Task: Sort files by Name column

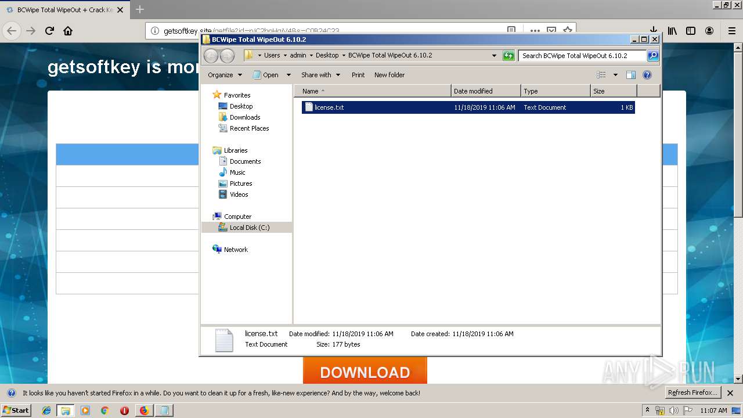Action: pos(372,91)
